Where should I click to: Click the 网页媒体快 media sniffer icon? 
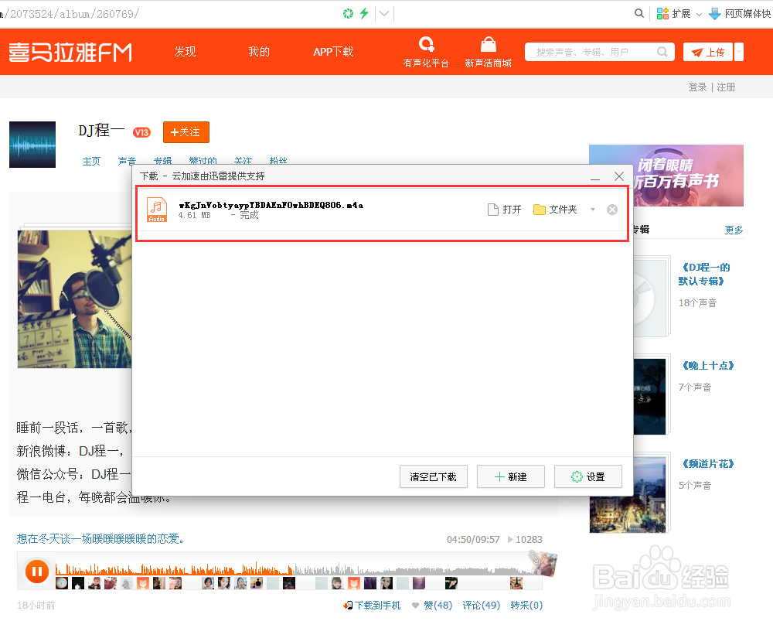pos(714,13)
